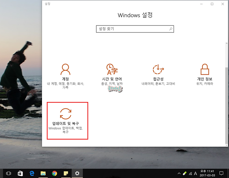This screenshot has width=229, height=178.
Task: Open the 접근성 accessibility icon
Action: [158, 69]
